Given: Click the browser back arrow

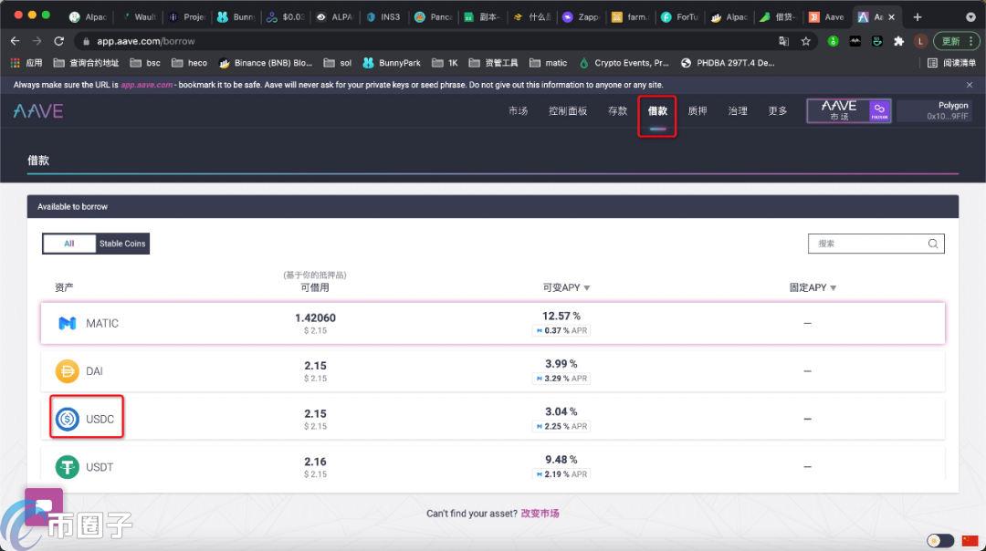Looking at the screenshot, I should (16, 41).
